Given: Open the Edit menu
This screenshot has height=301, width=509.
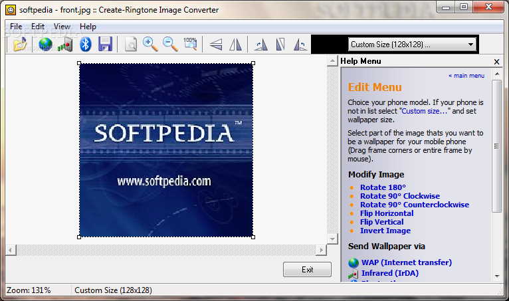Looking at the screenshot, I should click(38, 27).
